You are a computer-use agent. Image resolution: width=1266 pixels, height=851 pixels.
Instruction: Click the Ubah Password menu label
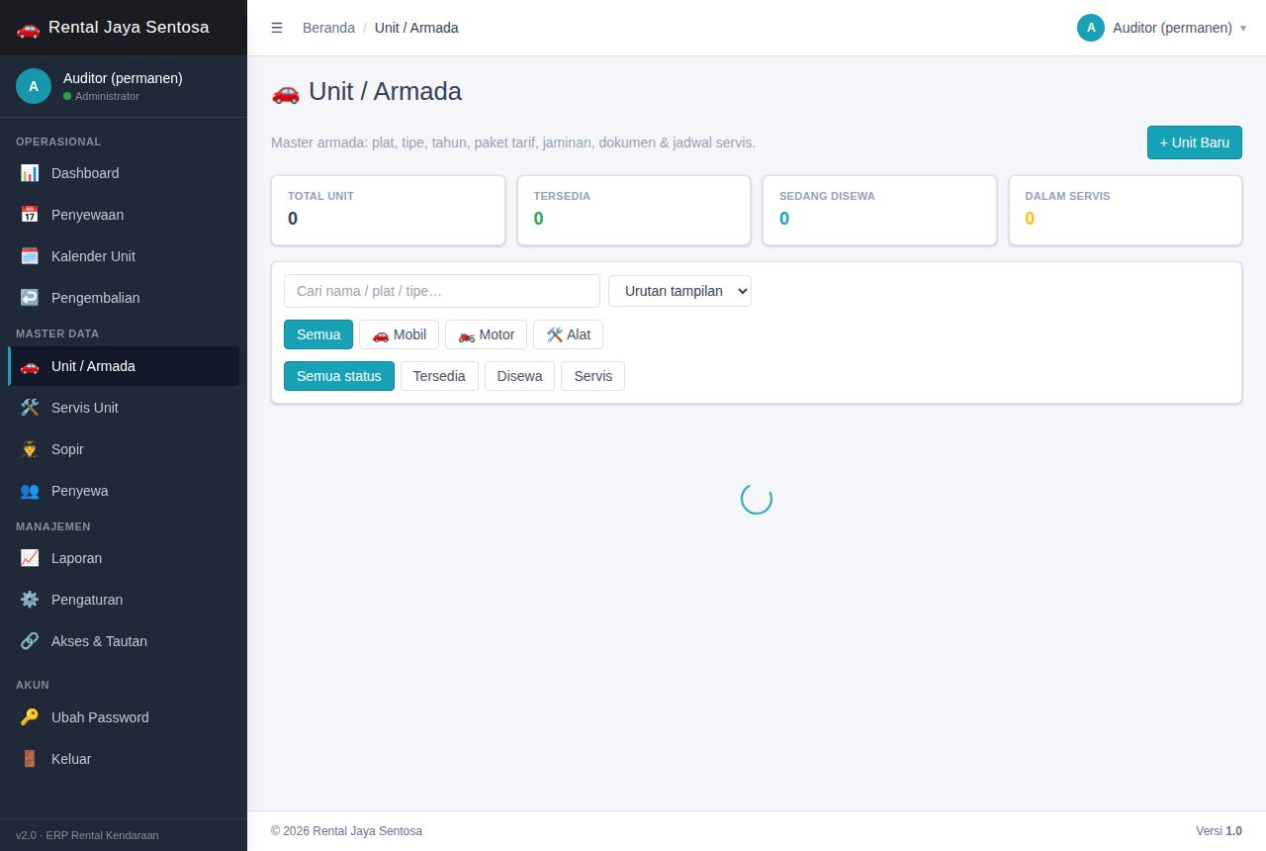pos(100,717)
